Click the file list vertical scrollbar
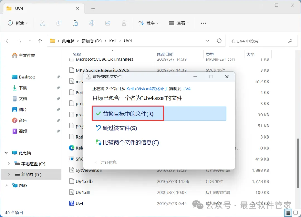 click(x=298, y=163)
